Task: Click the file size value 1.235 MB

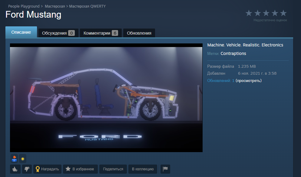Action: [247, 66]
